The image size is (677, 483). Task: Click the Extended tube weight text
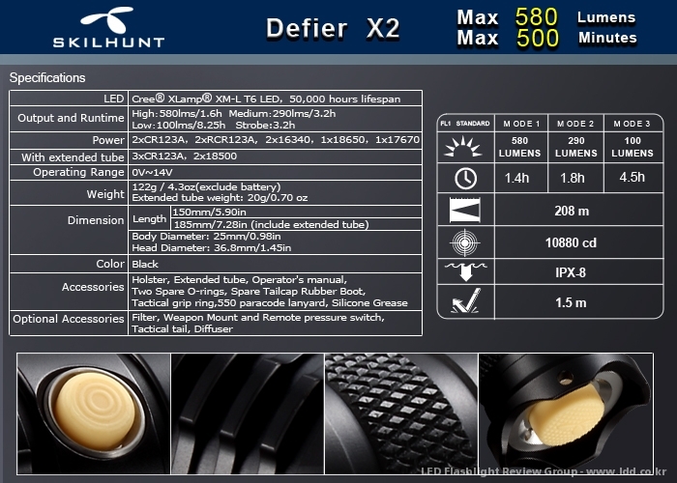click(220, 198)
